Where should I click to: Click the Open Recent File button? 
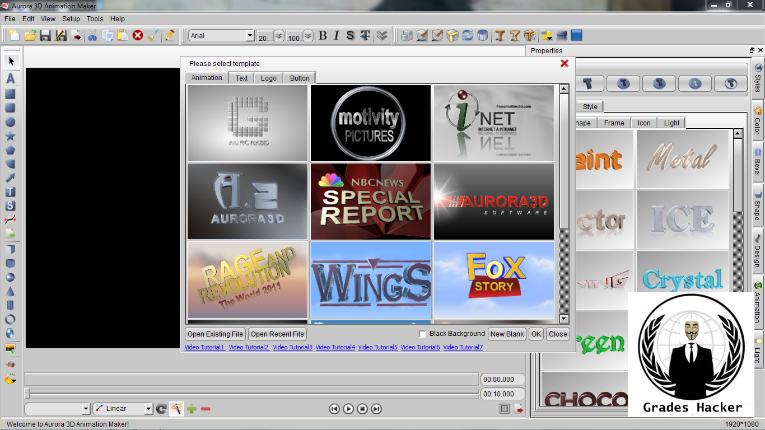(x=278, y=334)
